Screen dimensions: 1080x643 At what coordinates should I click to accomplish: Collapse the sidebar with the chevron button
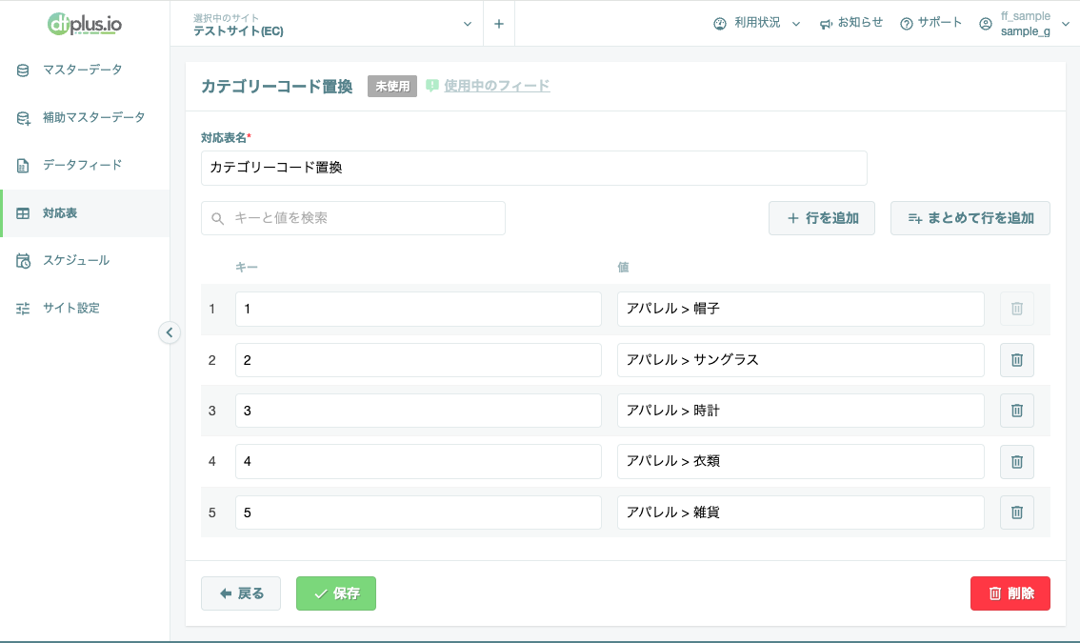(170, 332)
